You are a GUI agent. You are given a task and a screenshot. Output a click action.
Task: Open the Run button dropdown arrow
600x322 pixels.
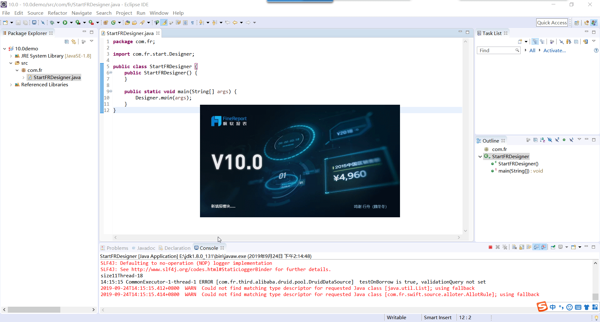[71, 23]
